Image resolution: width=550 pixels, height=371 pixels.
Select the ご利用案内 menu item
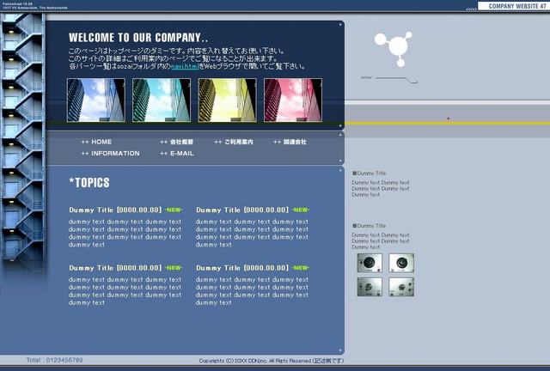(x=234, y=142)
